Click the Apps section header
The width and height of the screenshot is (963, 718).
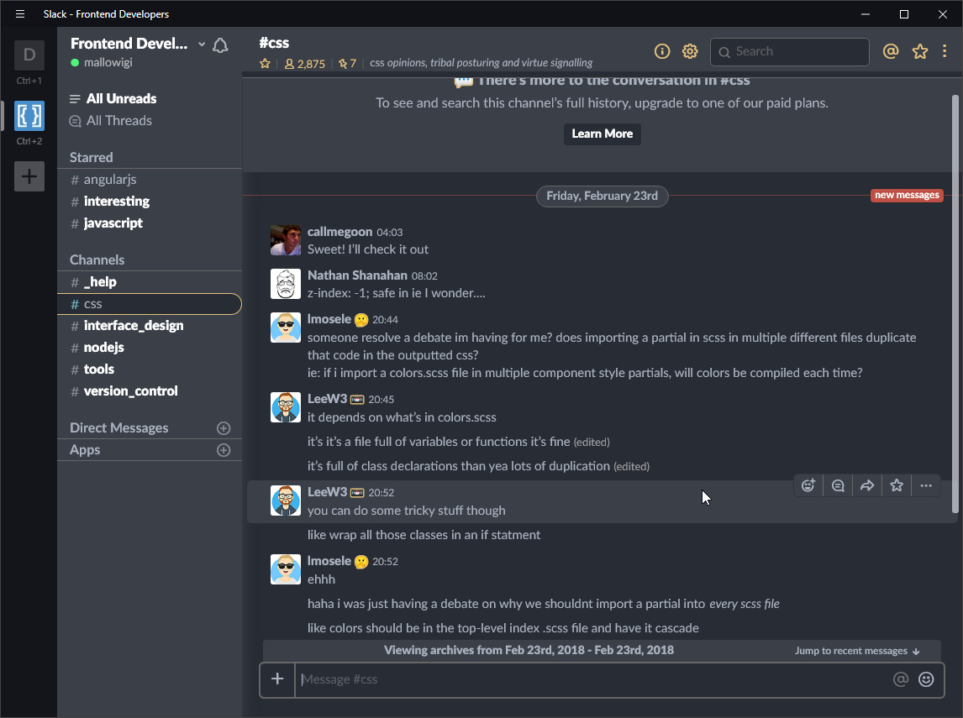(x=85, y=450)
